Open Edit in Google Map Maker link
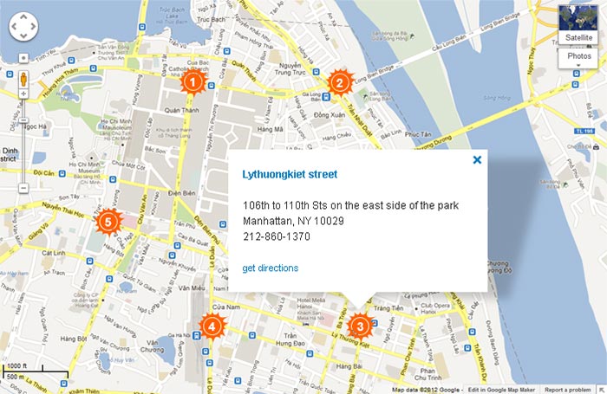The width and height of the screenshot is (607, 394). click(x=501, y=390)
